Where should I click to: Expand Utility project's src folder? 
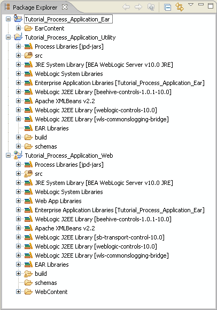(x=18, y=56)
